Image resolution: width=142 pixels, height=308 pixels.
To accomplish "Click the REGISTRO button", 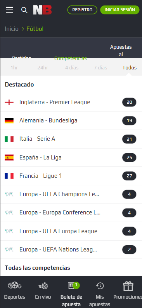I will pyautogui.click(x=82, y=10).
